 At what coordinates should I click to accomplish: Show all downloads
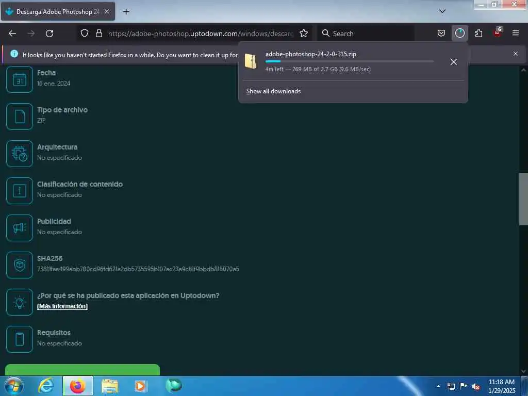[273, 91]
